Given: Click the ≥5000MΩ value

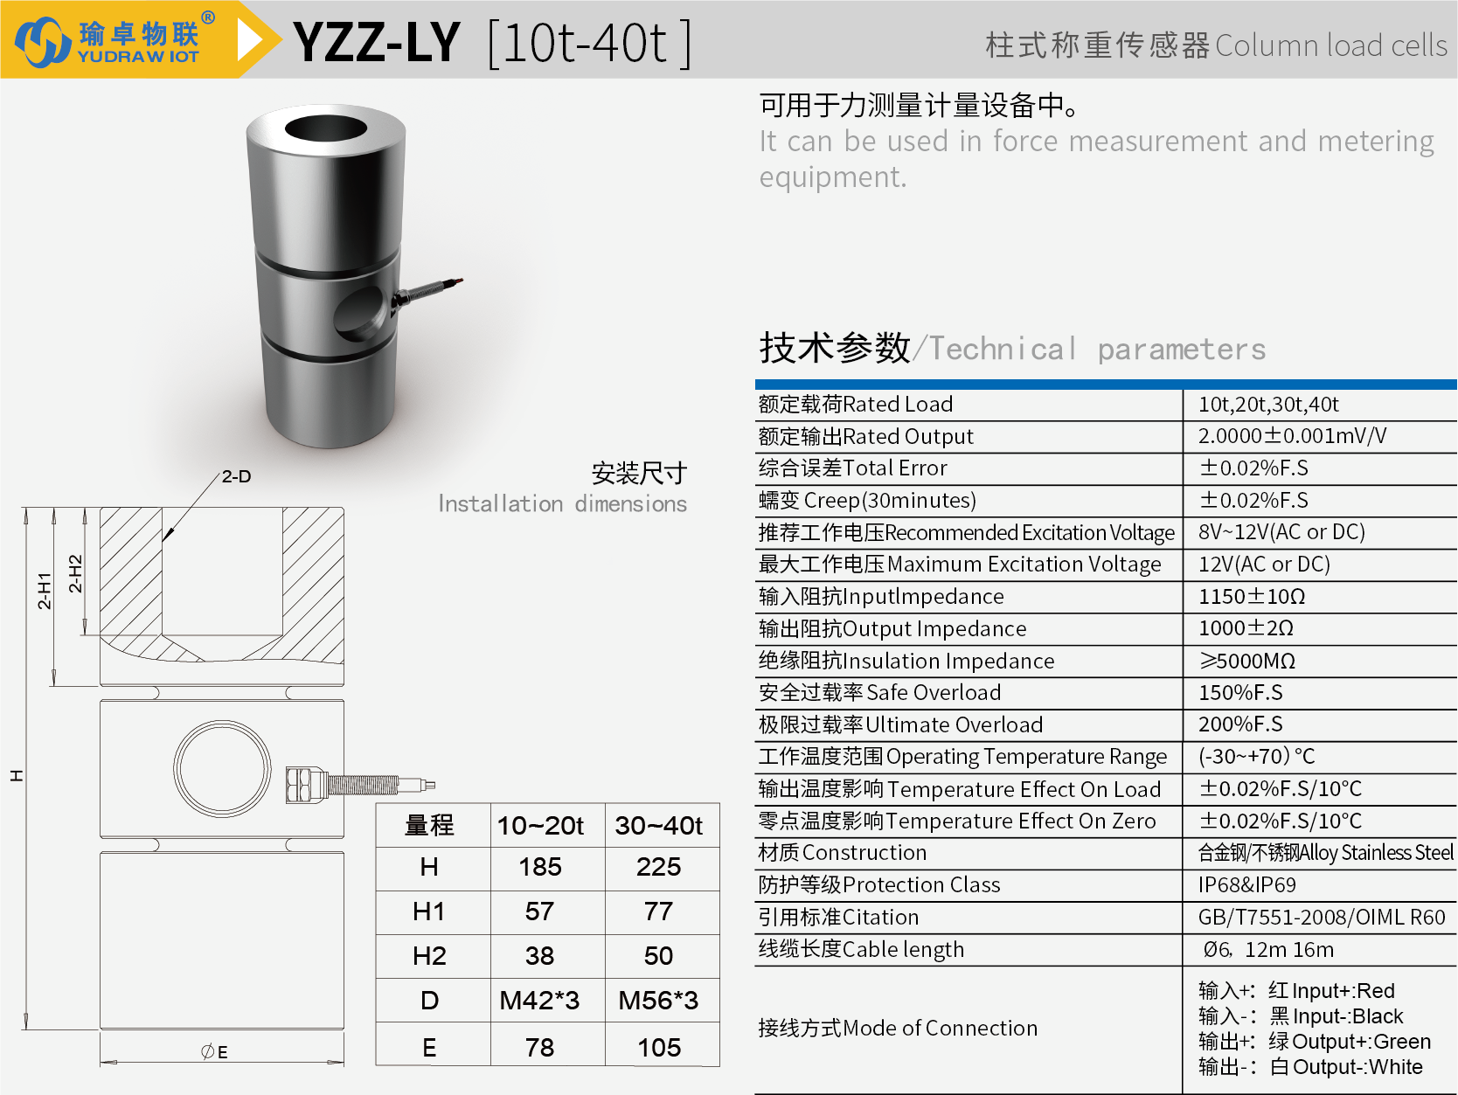Looking at the screenshot, I should pyautogui.click(x=1247, y=661).
